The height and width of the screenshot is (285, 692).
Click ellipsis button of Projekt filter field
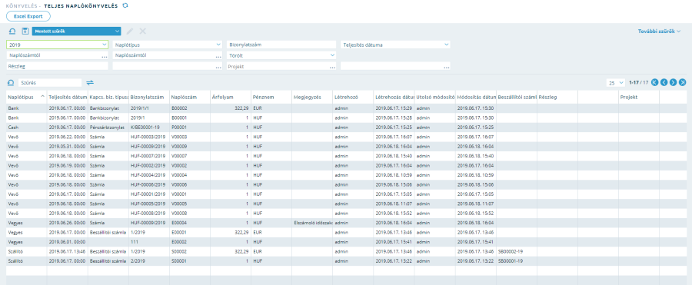[x=332, y=67]
